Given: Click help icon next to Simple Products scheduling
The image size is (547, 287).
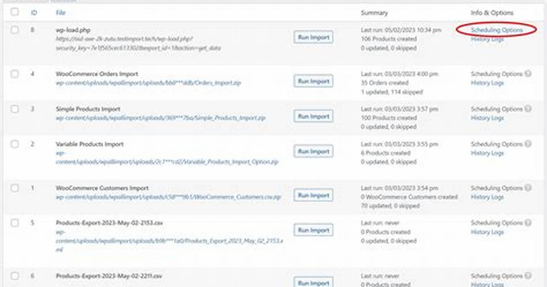Looking at the screenshot, I should coord(528,109).
